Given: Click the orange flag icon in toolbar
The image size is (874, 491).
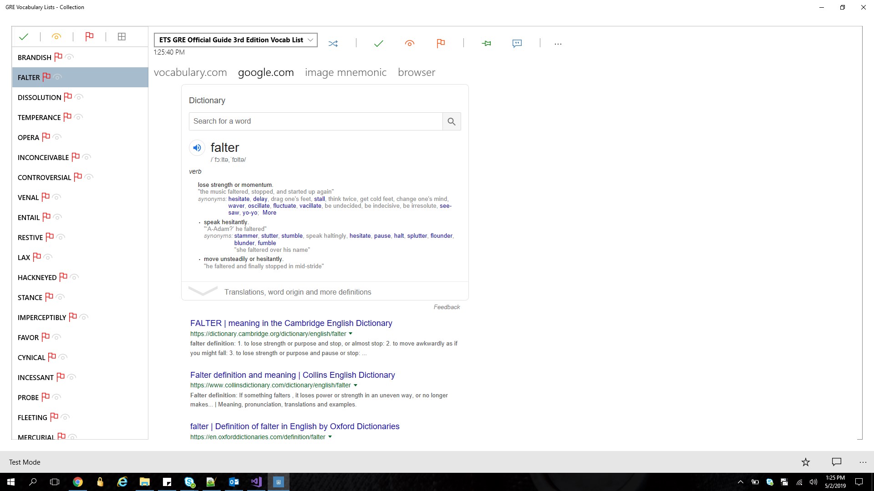Looking at the screenshot, I should (x=440, y=44).
